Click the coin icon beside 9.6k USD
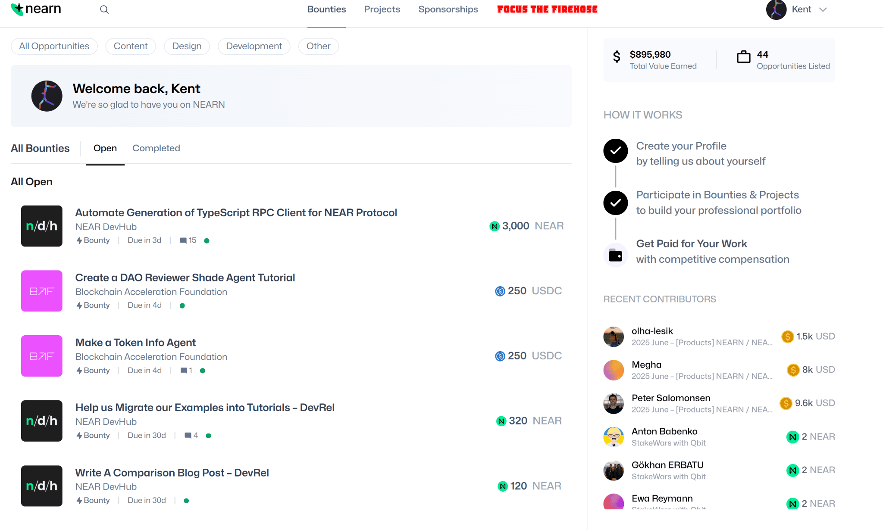This screenshot has width=883, height=530. pyautogui.click(x=786, y=403)
